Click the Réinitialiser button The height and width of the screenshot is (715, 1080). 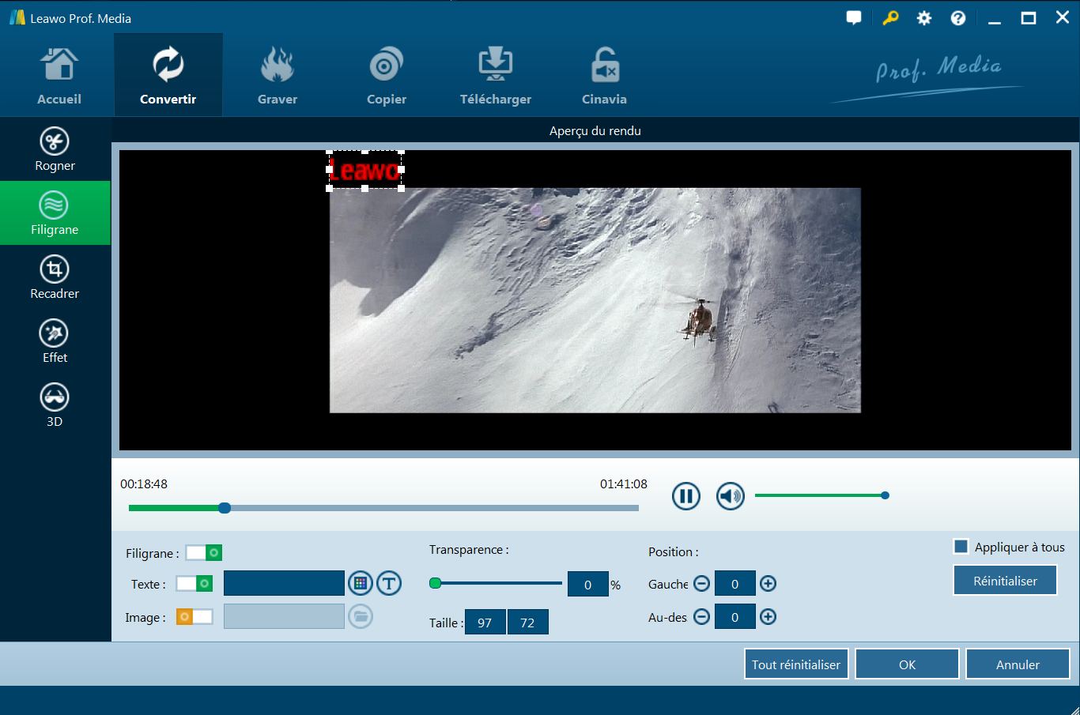point(1005,581)
